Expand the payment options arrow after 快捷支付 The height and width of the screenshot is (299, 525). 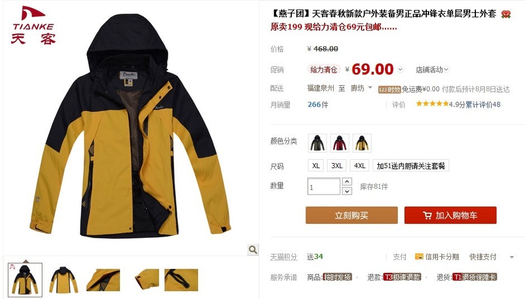click(x=511, y=257)
